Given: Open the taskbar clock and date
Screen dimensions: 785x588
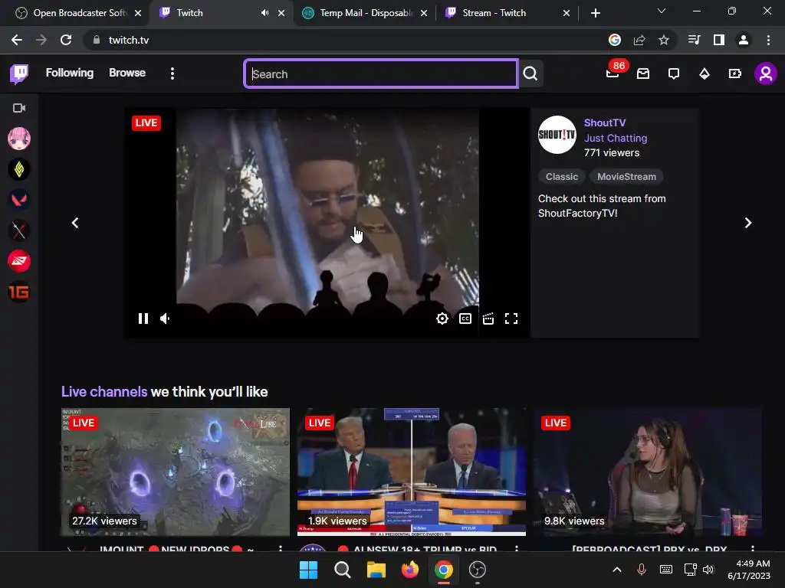Looking at the screenshot, I should [x=749, y=570].
